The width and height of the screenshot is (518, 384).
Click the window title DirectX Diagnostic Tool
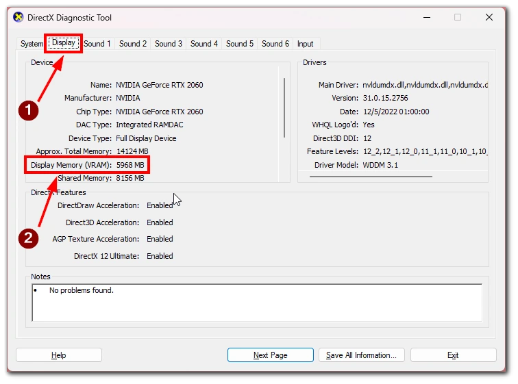point(69,18)
